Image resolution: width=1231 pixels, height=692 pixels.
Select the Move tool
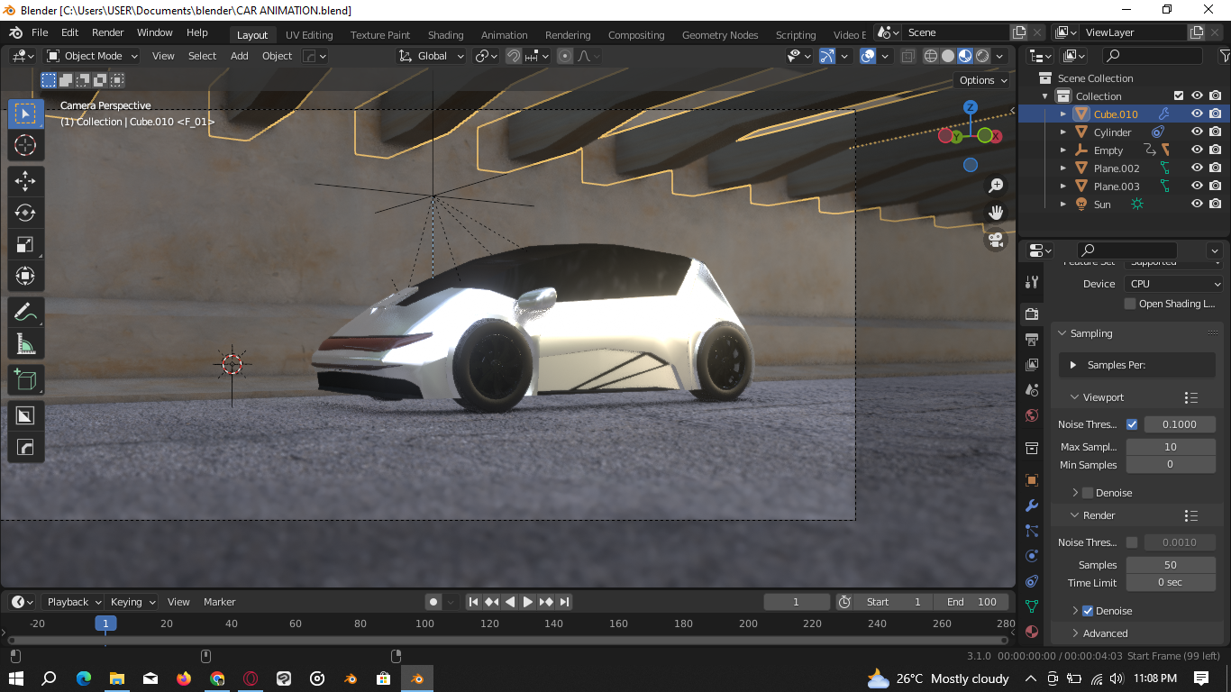click(x=25, y=181)
